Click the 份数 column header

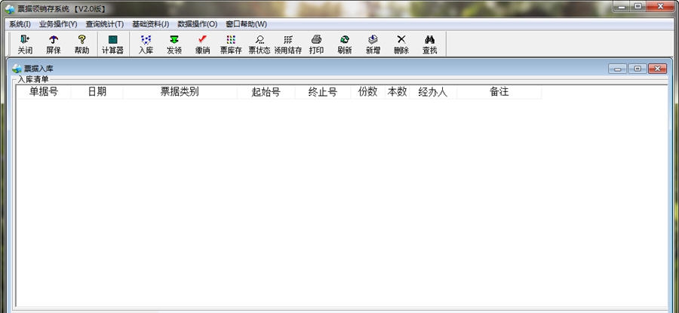point(367,92)
